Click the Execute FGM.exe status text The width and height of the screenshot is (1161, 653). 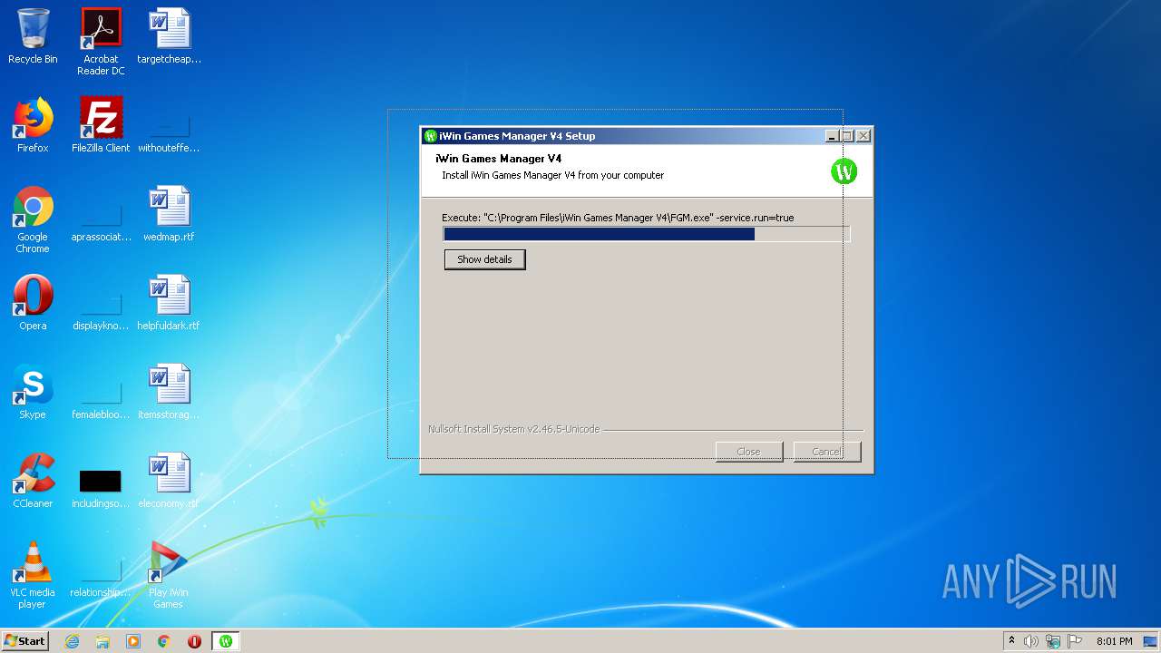coord(618,218)
